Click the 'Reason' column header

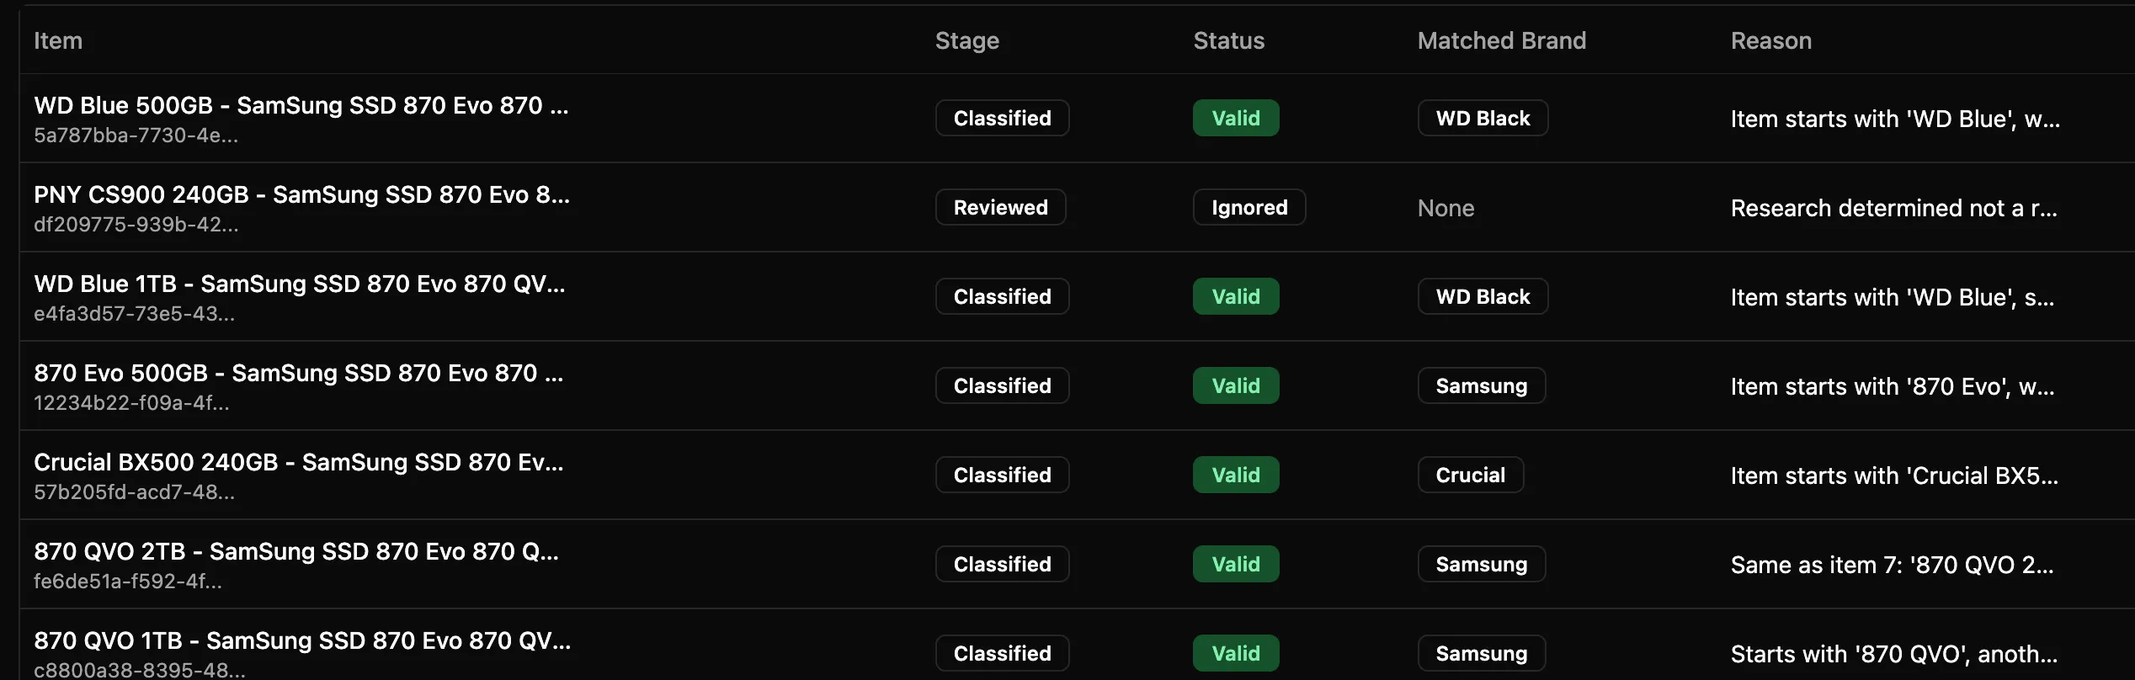(x=1770, y=40)
